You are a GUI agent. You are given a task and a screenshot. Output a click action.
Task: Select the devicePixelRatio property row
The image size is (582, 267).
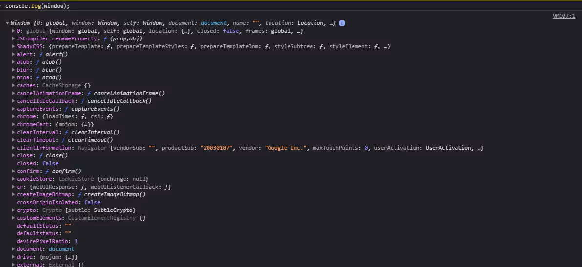[x=47, y=242]
